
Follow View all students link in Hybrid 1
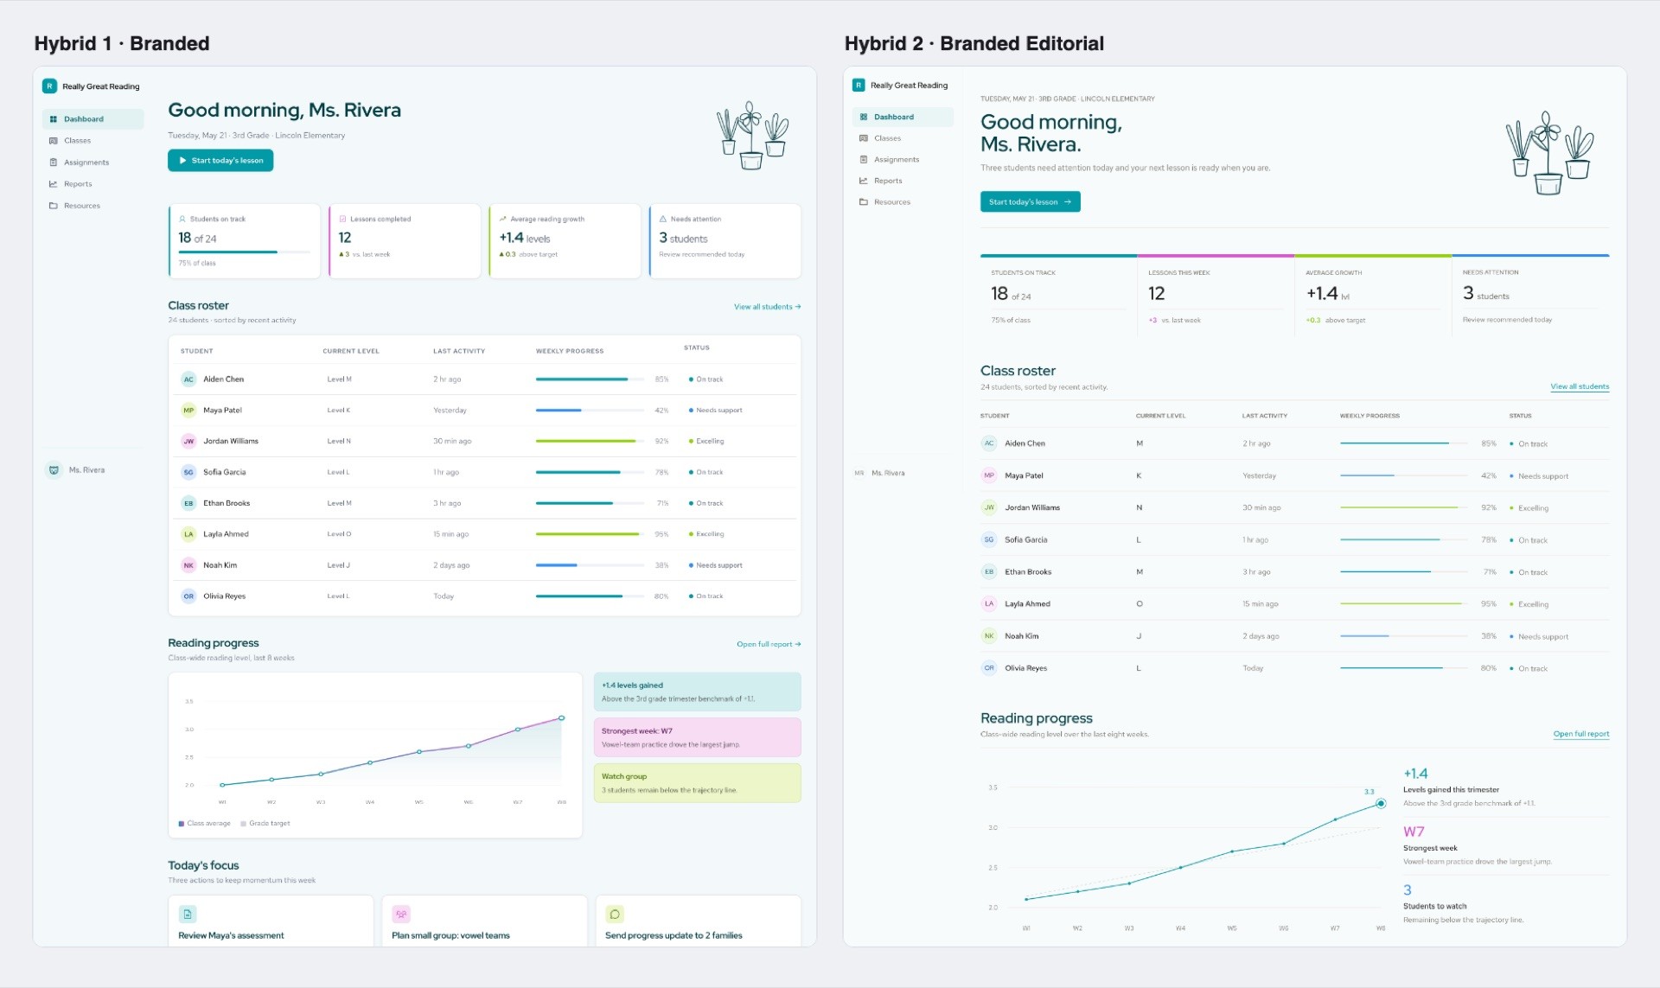click(x=767, y=307)
